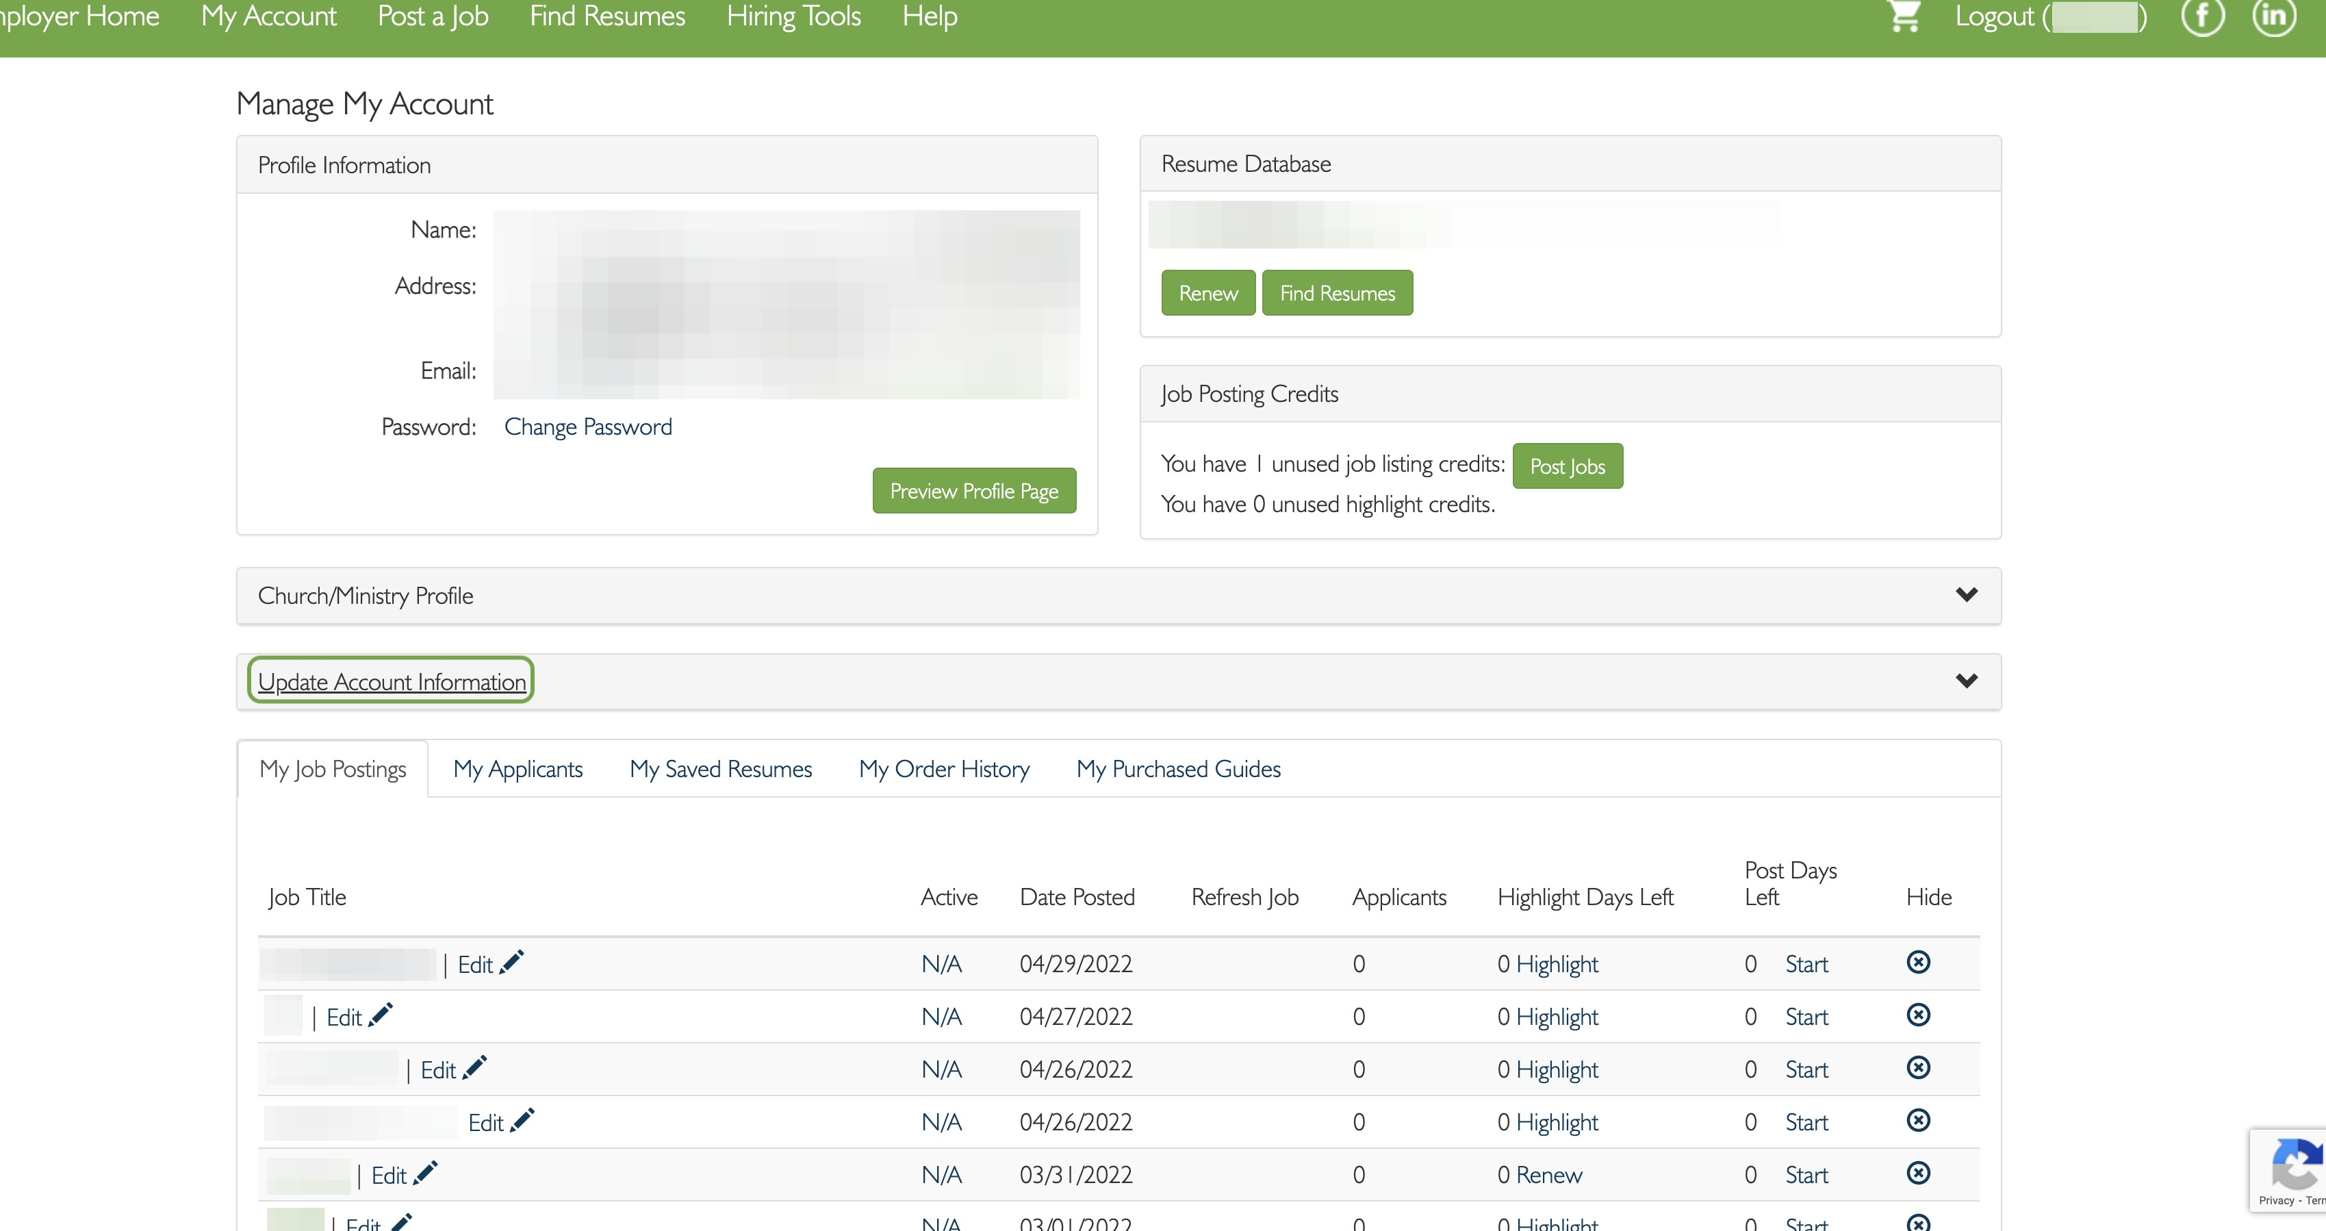The height and width of the screenshot is (1231, 2326).
Task: Click the pencil icon in the 03/31/2022 row
Action: [425, 1173]
